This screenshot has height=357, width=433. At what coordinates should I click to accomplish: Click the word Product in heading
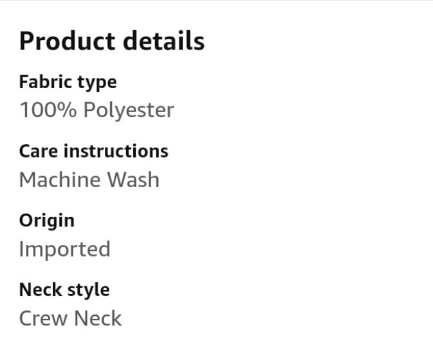tap(67, 41)
